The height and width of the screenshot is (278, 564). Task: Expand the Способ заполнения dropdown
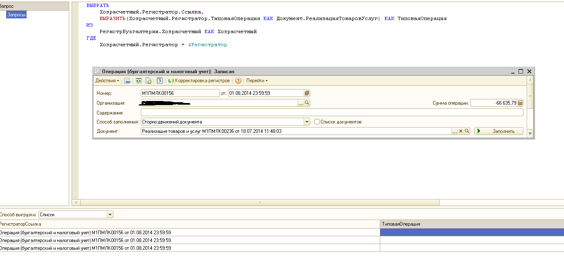307,122
